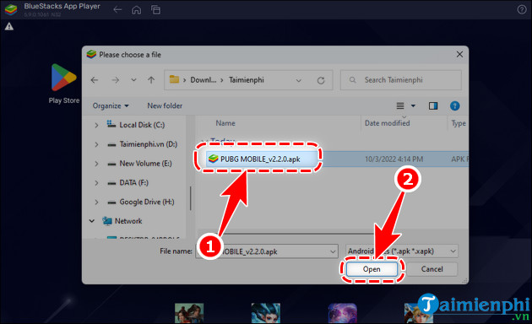Open the third game thumbnail in BlueStacks
This screenshot has width=532, height=324.
click(x=342, y=313)
